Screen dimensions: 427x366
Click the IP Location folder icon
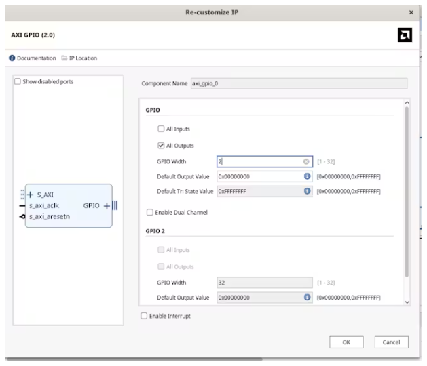pos(64,58)
